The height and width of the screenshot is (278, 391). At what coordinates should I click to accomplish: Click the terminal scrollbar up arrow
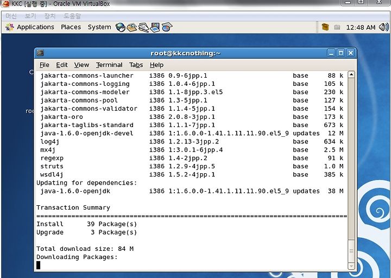click(351, 74)
